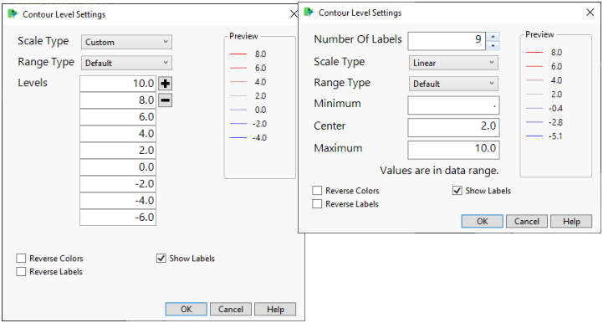The width and height of the screenshot is (603, 323).
Task: Decrease Number Of Labels with the down arrow
Action: click(x=493, y=46)
